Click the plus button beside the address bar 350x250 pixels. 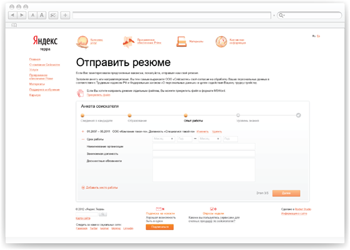(65, 15)
